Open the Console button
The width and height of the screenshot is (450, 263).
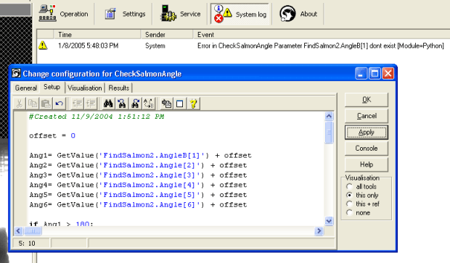point(367,149)
